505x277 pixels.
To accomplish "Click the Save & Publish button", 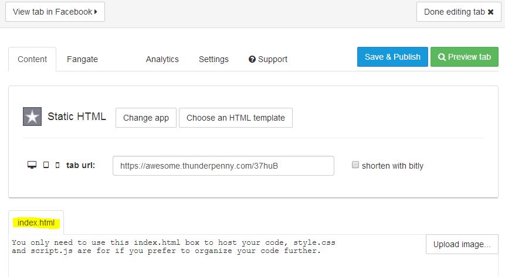I will [x=392, y=57].
